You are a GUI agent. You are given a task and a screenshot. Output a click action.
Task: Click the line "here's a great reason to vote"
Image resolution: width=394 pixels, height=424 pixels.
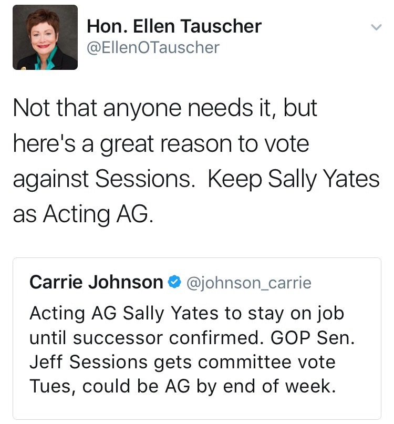161,144
